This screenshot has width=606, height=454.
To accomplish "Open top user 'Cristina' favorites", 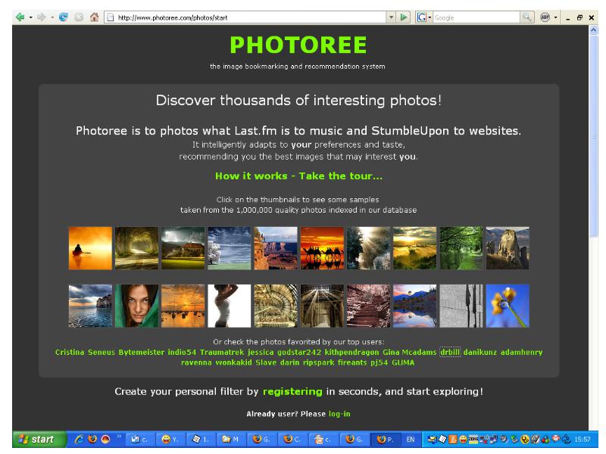I will (x=70, y=352).
